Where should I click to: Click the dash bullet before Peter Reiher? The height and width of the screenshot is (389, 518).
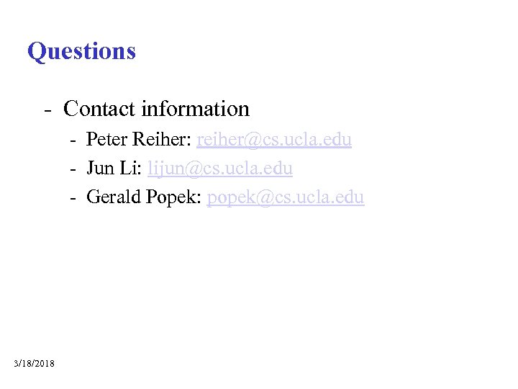pyautogui.click(x=74, y=140)
